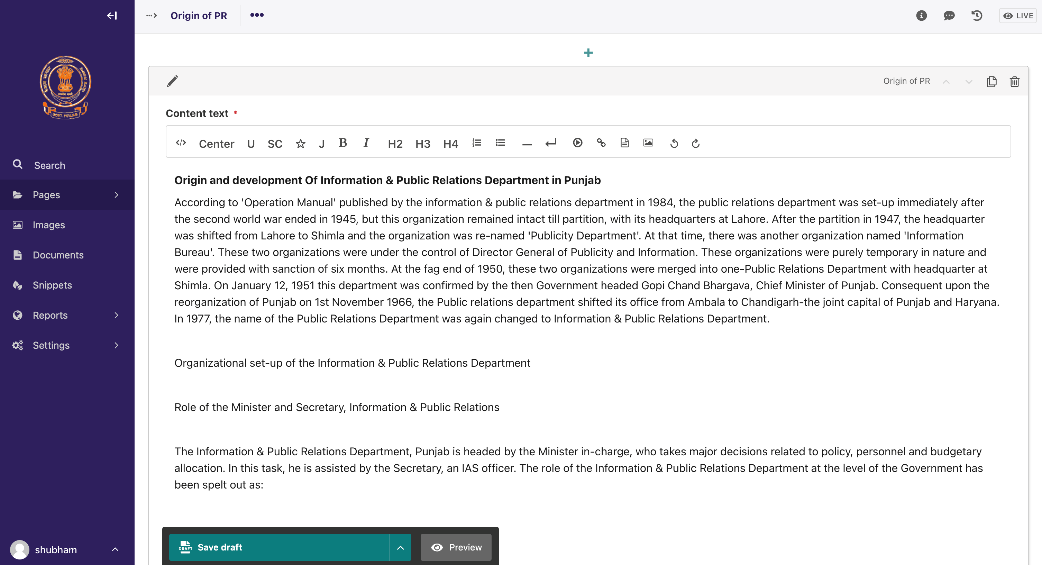
Task: Expand the Save draft options arrow
Action: (400, 547)
